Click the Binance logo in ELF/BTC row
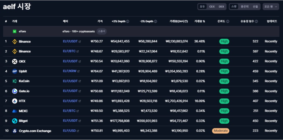283x140 pixels. (15, 51)
